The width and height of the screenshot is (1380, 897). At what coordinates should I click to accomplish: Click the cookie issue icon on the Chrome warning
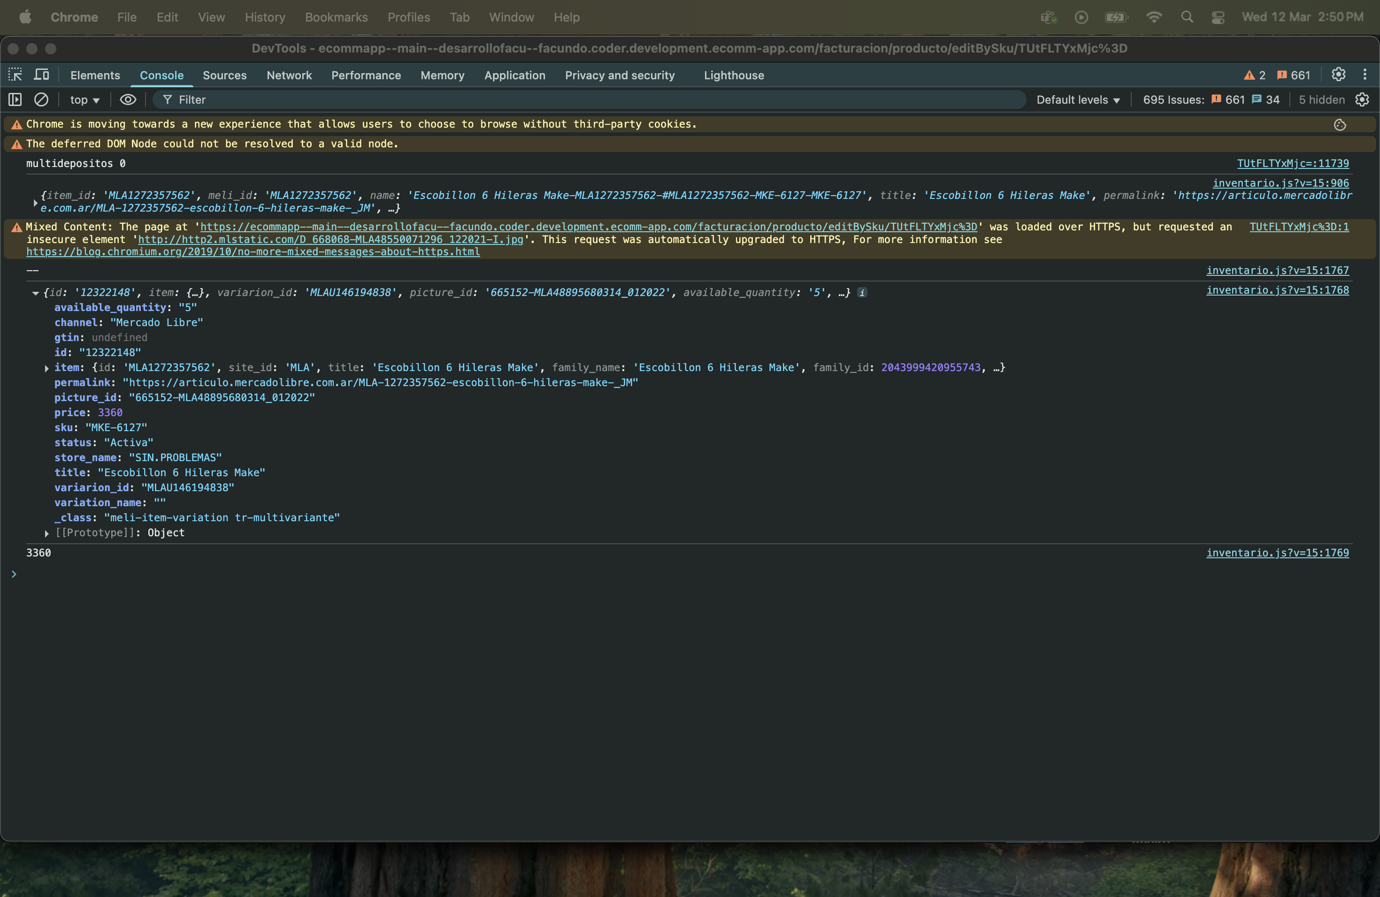tap(1340, 125)
